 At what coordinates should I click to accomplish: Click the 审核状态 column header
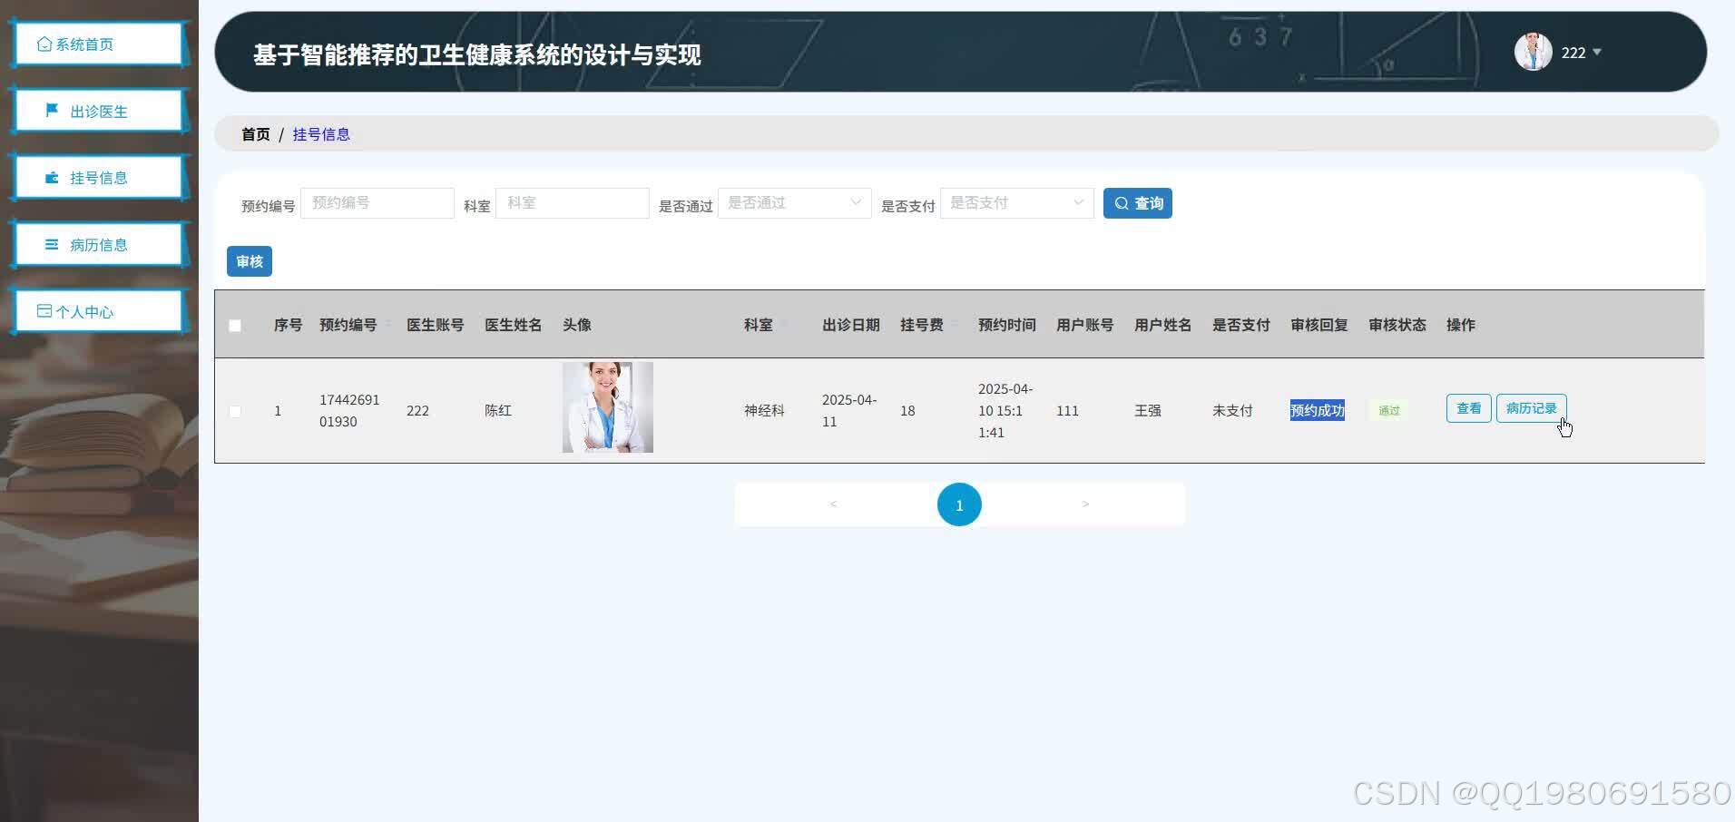[x=1397, y=325]
